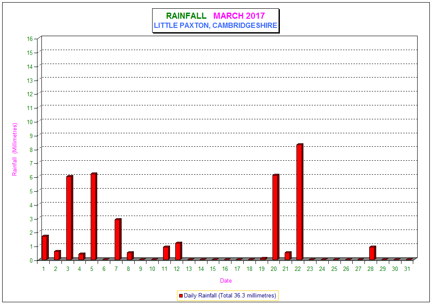Select the tallest bar for date 22

[300, 202]
